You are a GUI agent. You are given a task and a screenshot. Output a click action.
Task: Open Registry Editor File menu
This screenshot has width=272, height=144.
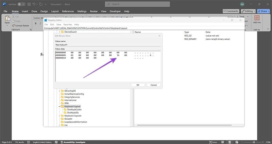46,24
